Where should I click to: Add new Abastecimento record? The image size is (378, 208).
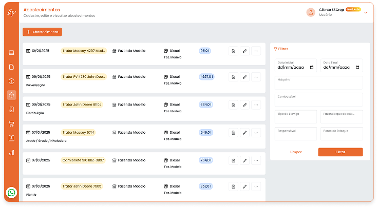(x=42, y=32)
